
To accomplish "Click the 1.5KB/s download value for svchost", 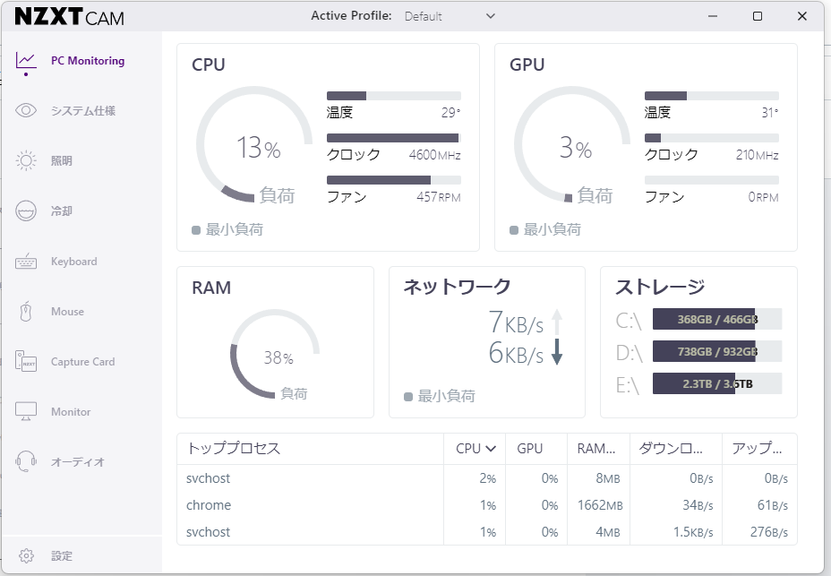I will (693, 532).
